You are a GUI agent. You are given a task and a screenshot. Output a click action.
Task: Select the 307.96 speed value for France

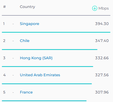tap(102, 92)
